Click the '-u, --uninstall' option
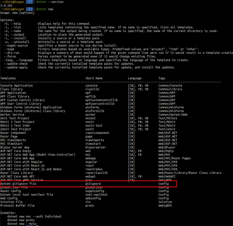This screenshot has height=226, width=233. coord(17,42)
